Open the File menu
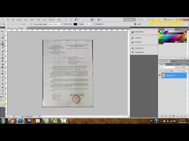Screen dimensions: 189x141 8,20
